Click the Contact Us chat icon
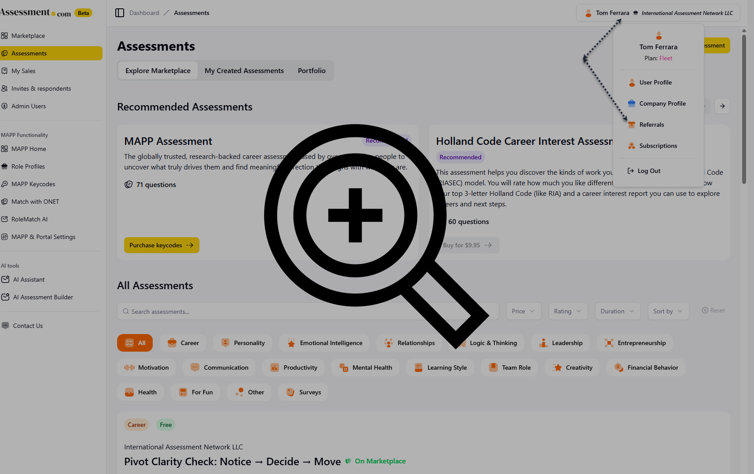The width and height of the screenshot is (754, 474). click(x=5, y=326)
